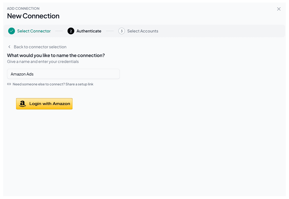Click 'Give a name and enter your credentials' text
289x199 pixels.
coord(43,62)
